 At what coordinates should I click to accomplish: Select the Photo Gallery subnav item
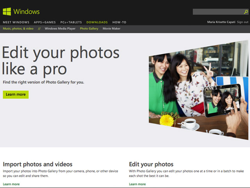[89, 29]
